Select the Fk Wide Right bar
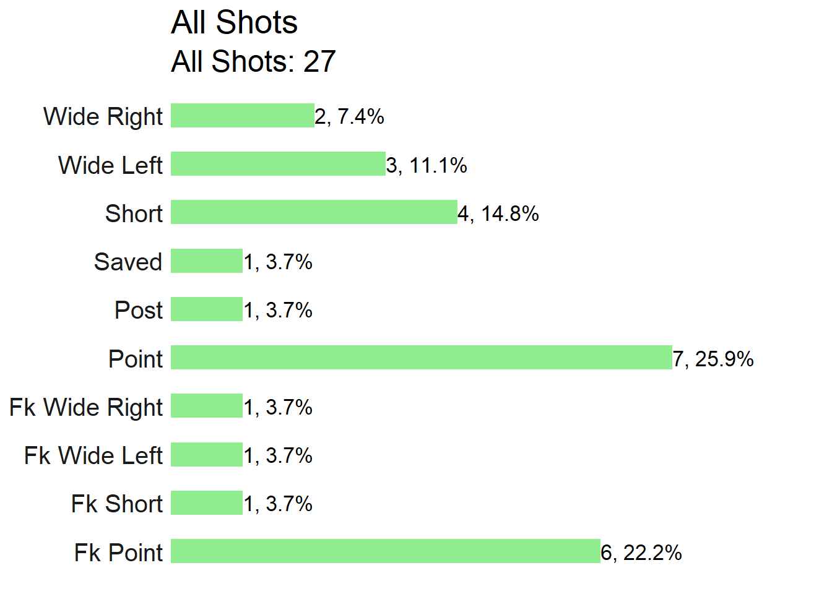 point(207,406)
